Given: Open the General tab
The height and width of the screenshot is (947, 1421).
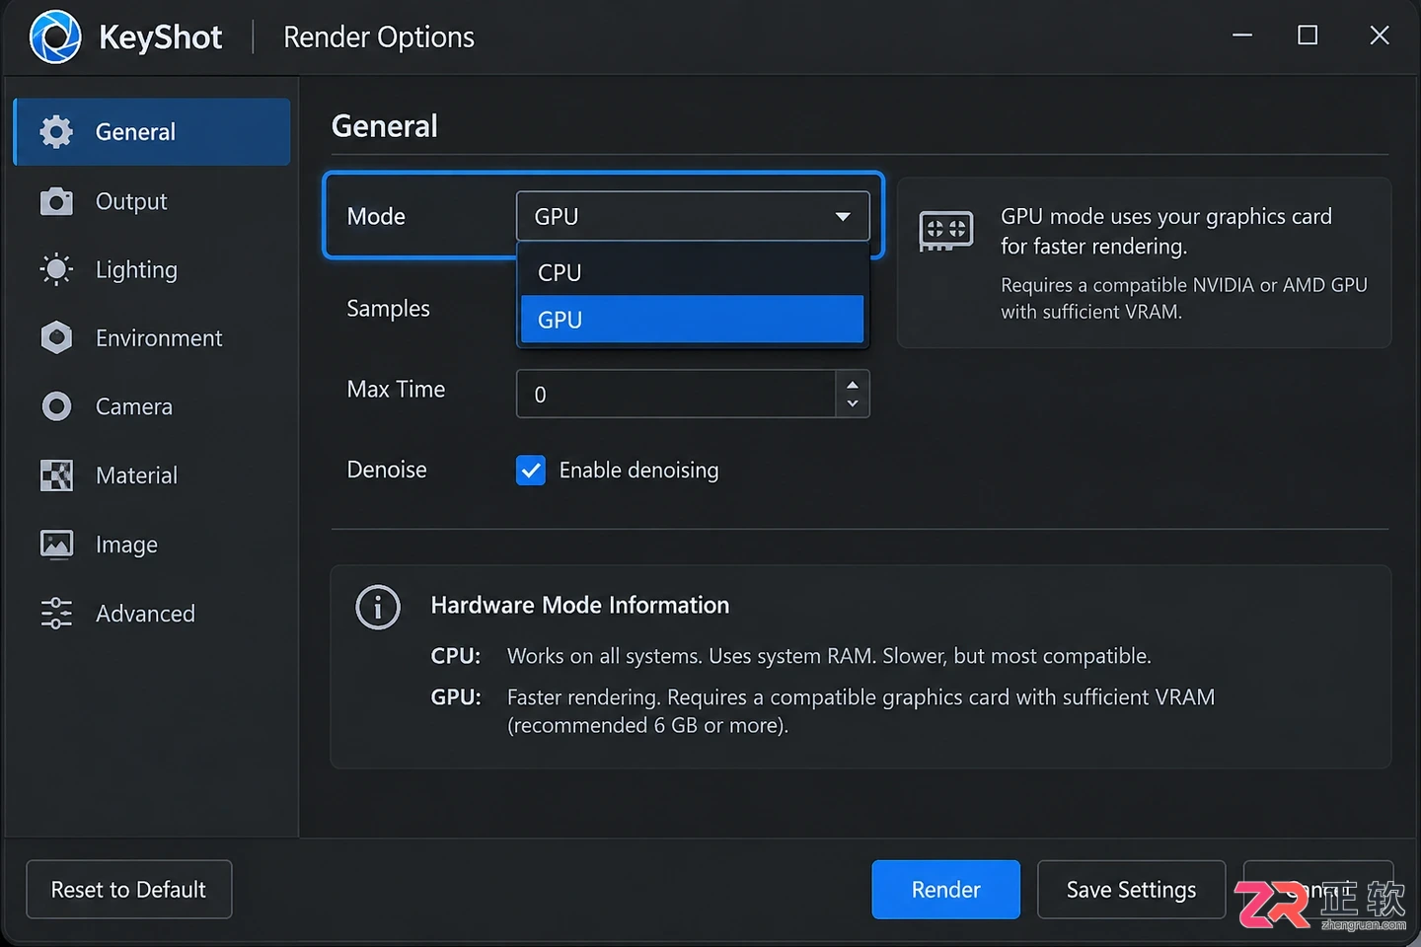Looking at the screenshot, I should pyautogui.click(x=152, y=131).
